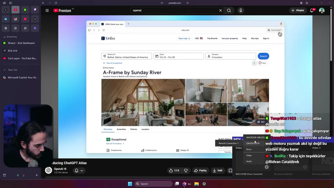334x188 pixels.
Task: Click the blue Search button on Vrbo
Action: tap(263, 56)
